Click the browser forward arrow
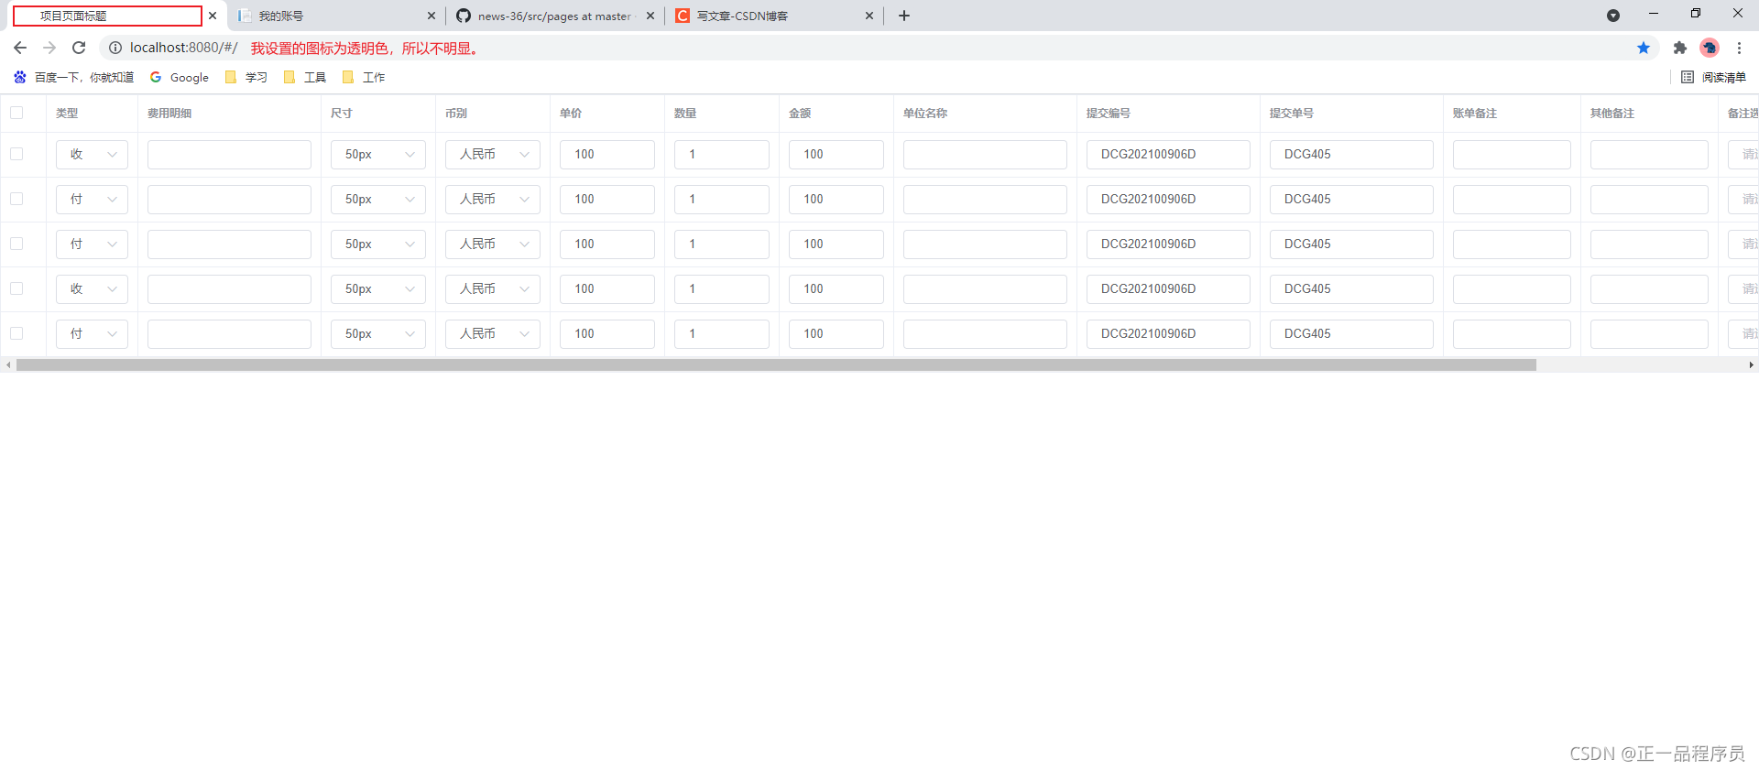 point(49,48)
